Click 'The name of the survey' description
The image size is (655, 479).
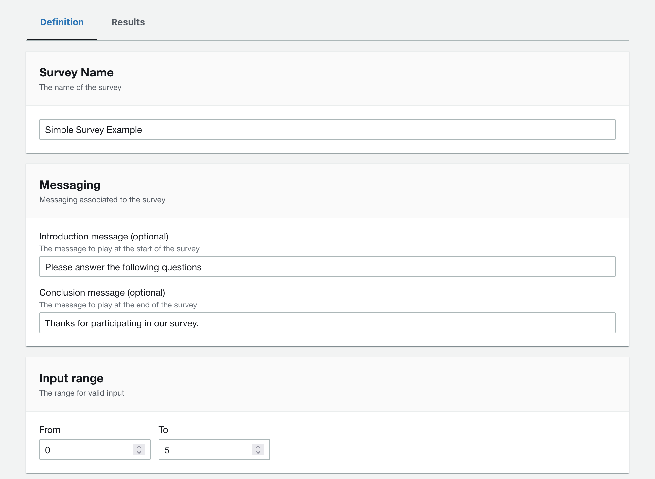click(x=80, y=87)
